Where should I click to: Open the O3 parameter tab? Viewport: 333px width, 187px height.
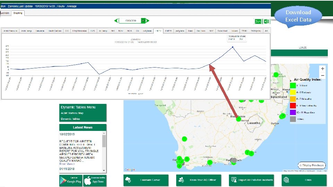(x=137, y=31)
